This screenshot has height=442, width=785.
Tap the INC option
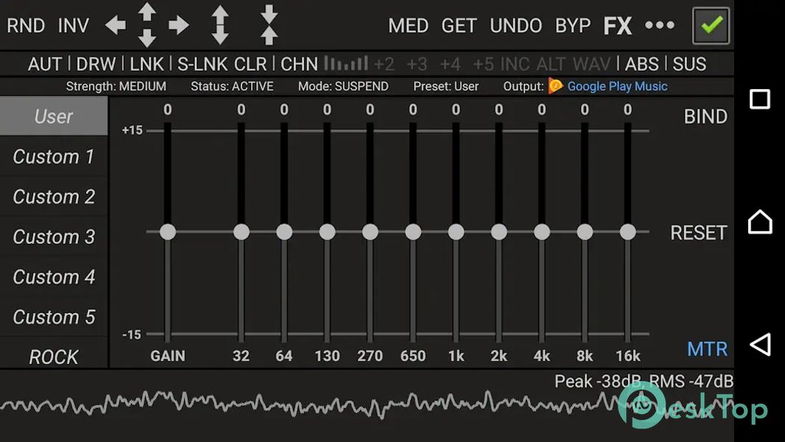tap(515, 64)
